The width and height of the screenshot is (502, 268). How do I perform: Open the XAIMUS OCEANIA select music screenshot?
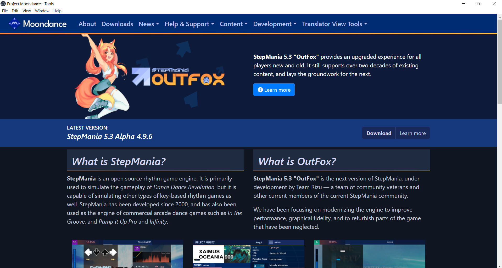248,254
